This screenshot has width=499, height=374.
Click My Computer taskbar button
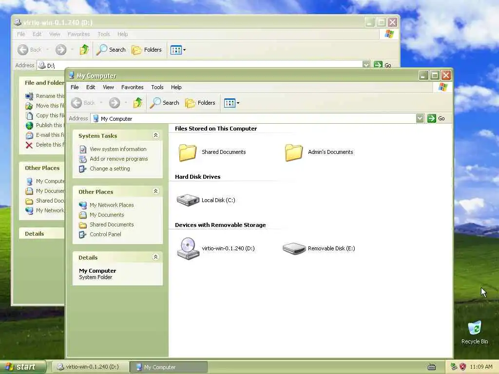169,367
